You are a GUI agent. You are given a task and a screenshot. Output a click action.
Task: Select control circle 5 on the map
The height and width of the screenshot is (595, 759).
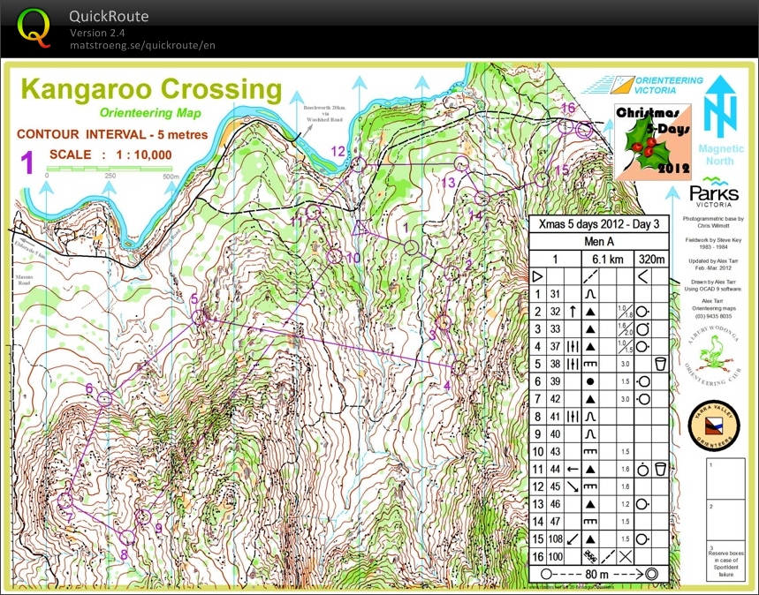(x=201, y=317)
